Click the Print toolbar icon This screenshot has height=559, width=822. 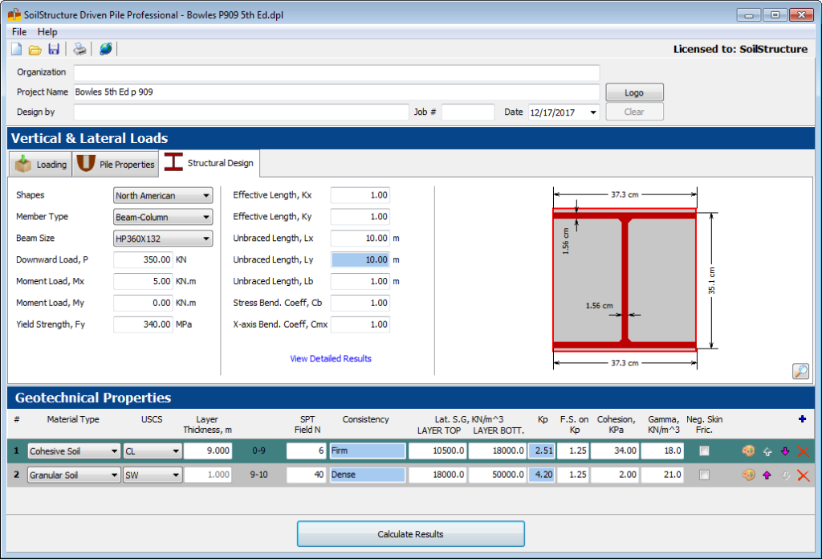click(x=79, y=49)
